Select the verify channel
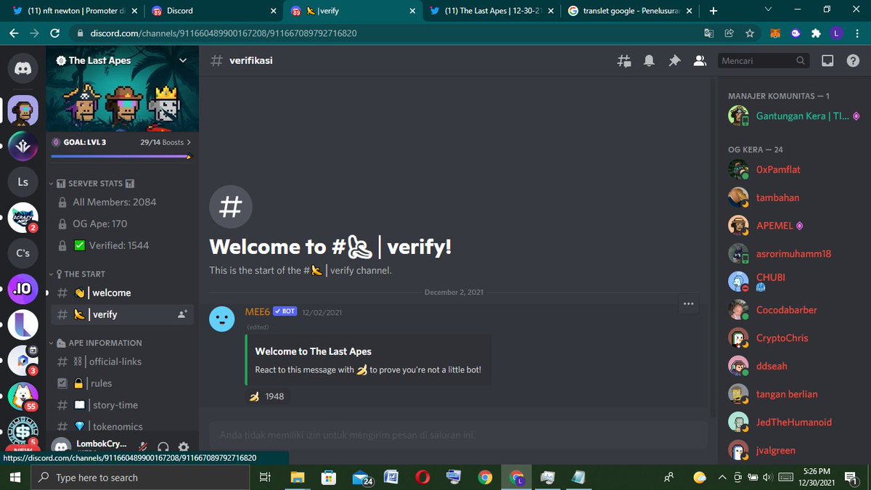This screenshot has width=871, height=490. coord(122,314)
